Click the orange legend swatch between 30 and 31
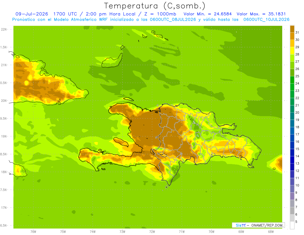 pyautogui.click(x=292, y=36)
